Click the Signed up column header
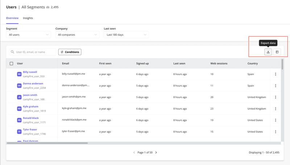The width and height of the screenshot is (290, 165). tap(142, 63)
